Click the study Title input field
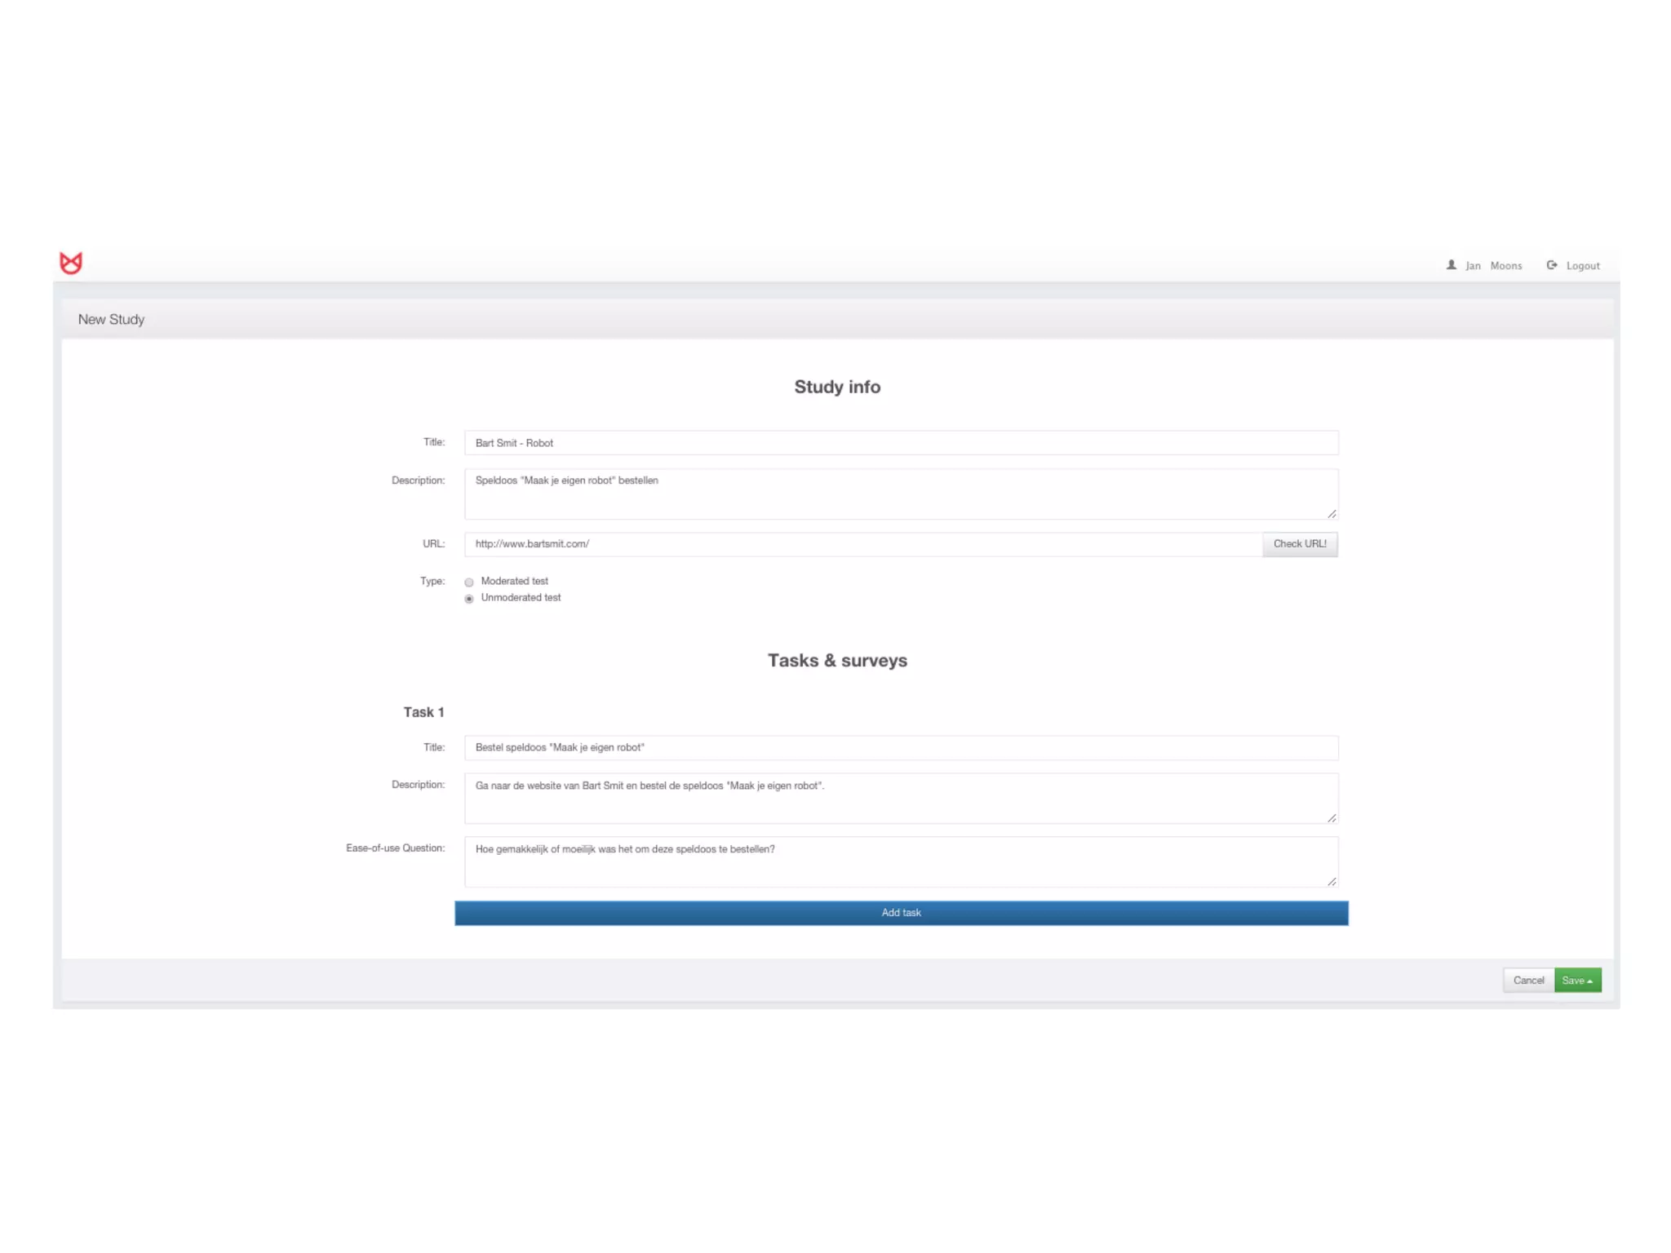This screenshot has width=1671, height=1253. click(x=901, y=443)
